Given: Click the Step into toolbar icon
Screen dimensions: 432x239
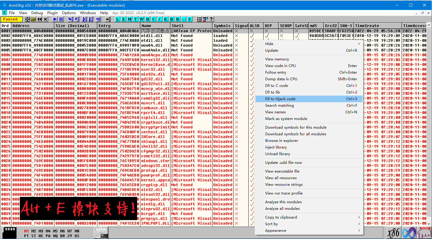Looking at the screenshot, I should pyautogui.click(x=71, y=19).
